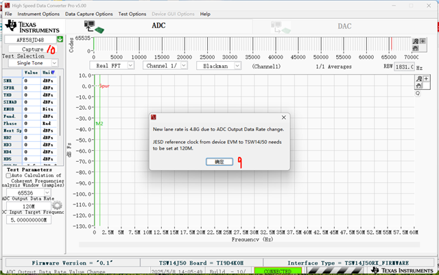
Task: Click the RBW value field
Action: point(404,67)
